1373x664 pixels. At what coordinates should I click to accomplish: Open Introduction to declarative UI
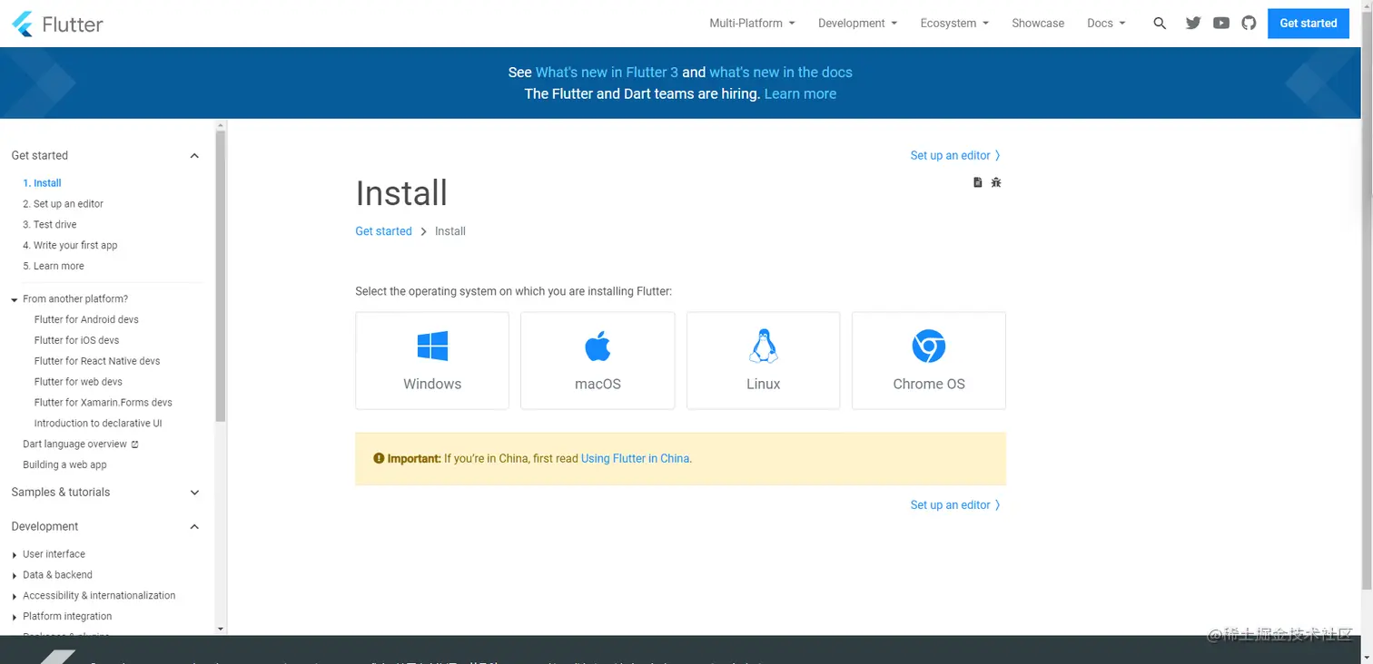pyautogui.click(x=98, y=425)
